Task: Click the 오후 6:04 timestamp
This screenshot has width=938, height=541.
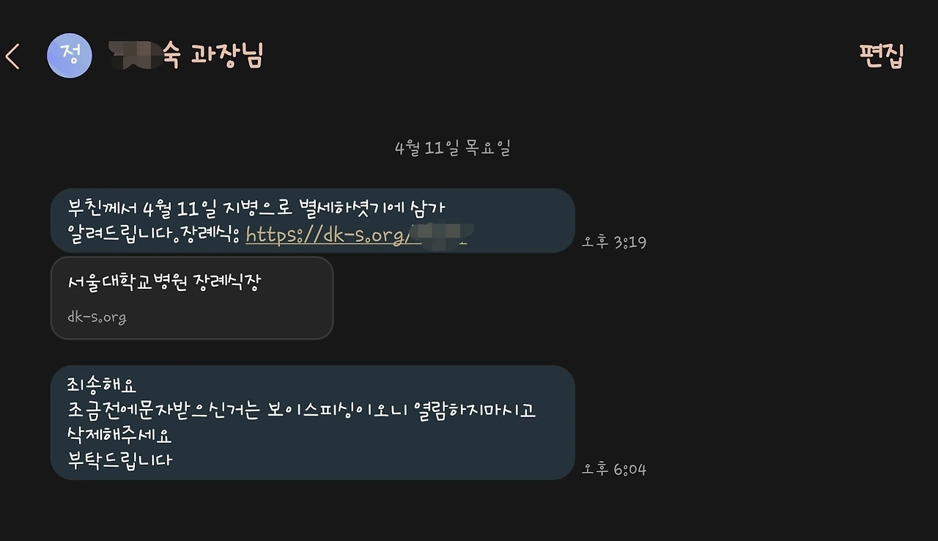Action: (x=614, y=469)
